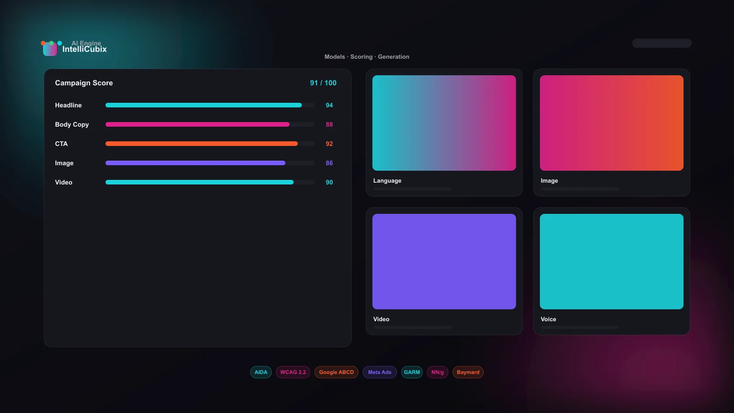Click the 91 / 100 overall score
The height and width of the screenshot is (413, 734).
pos(323,83)
